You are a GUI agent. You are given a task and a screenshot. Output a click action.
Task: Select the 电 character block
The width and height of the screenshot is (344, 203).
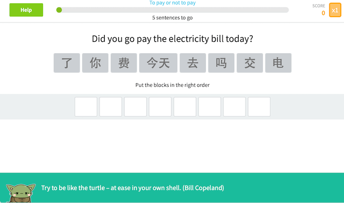278,63
